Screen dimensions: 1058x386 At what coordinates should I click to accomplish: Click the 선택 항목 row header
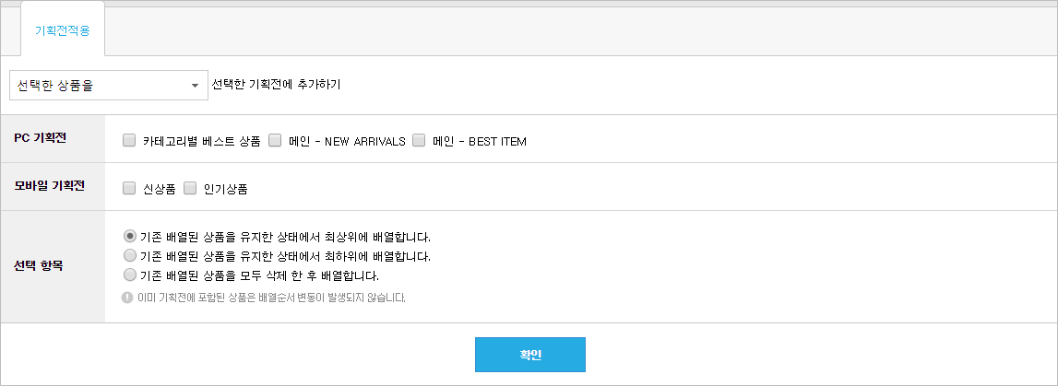click(53, 266)
